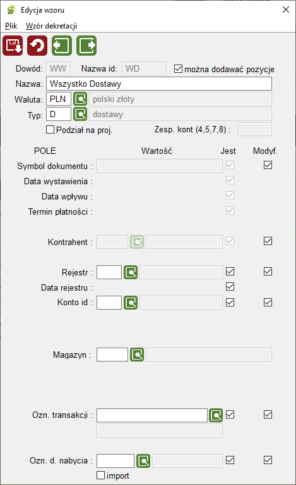This screenshot has height=485, width=296.
Task: Click the Magazyn code input field
Action: [112, 355]
